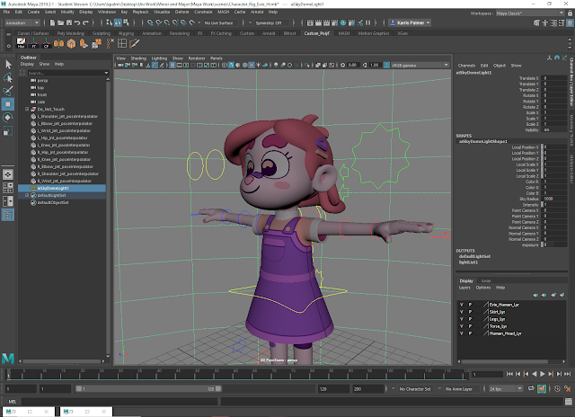Open a scene with folder icon
The height and width of the screenshot is (417, 575).
[x=60, y=22]
